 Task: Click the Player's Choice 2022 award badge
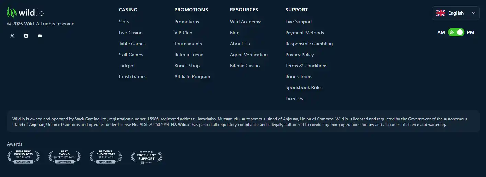(106, 157)
